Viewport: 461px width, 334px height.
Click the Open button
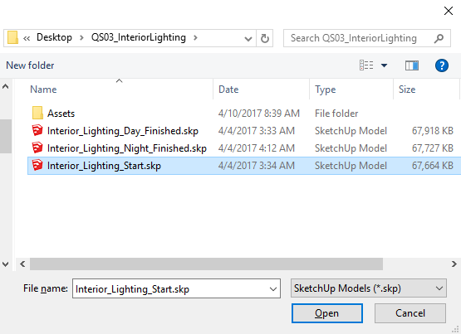click(327, 313)
